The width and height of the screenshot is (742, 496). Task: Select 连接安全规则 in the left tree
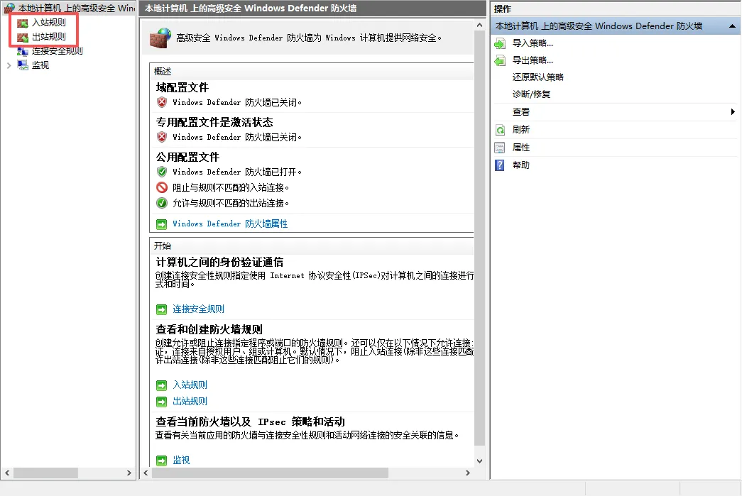click(x=58, y=50)
